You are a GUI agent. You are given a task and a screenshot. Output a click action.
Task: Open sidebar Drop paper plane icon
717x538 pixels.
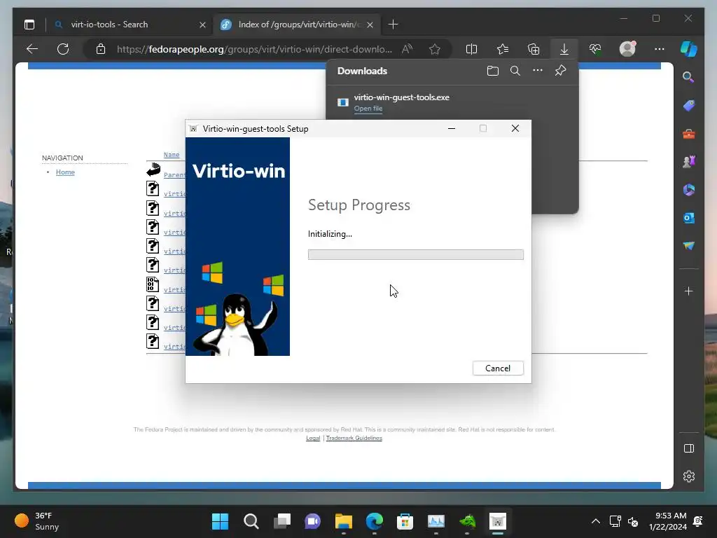click(689, 246)
